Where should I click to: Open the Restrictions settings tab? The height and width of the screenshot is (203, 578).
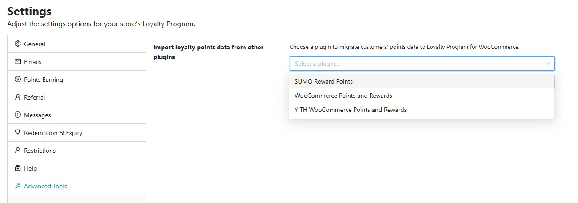click(76, 151)
